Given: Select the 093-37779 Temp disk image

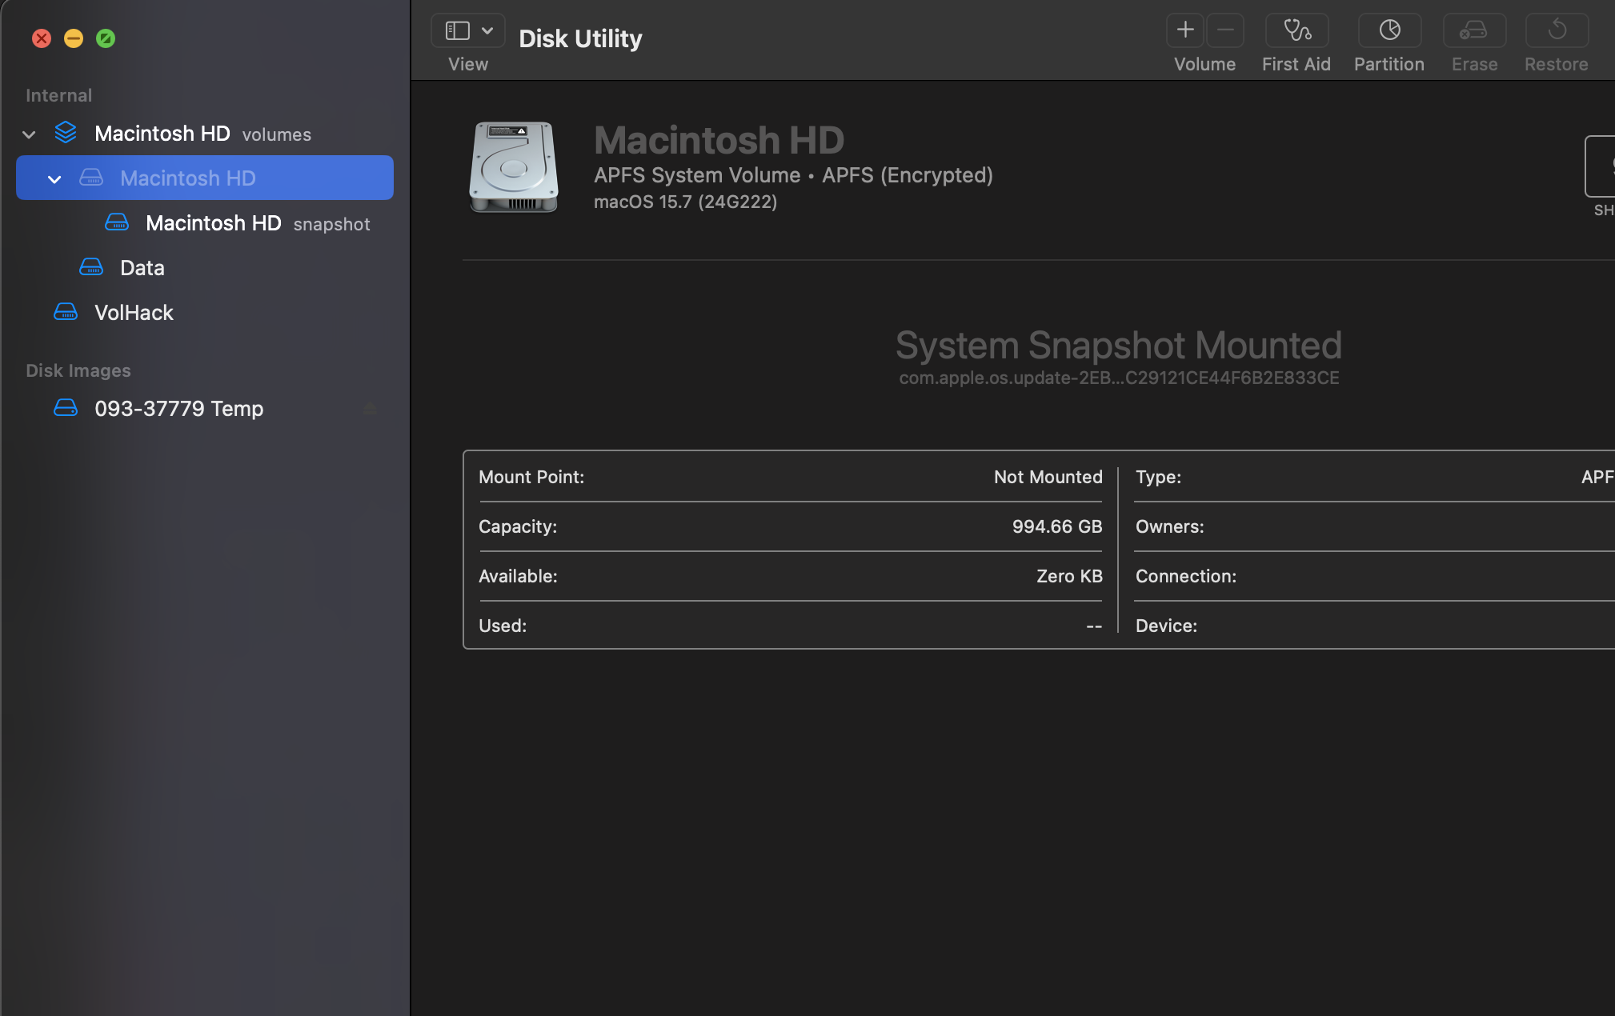Looking at the screenshot, I should [x=178, y=409].
